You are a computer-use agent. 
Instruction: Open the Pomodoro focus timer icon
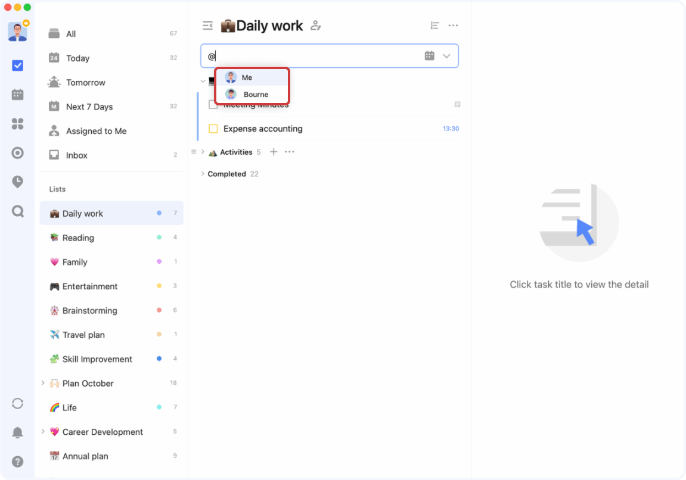pos(18,153)
